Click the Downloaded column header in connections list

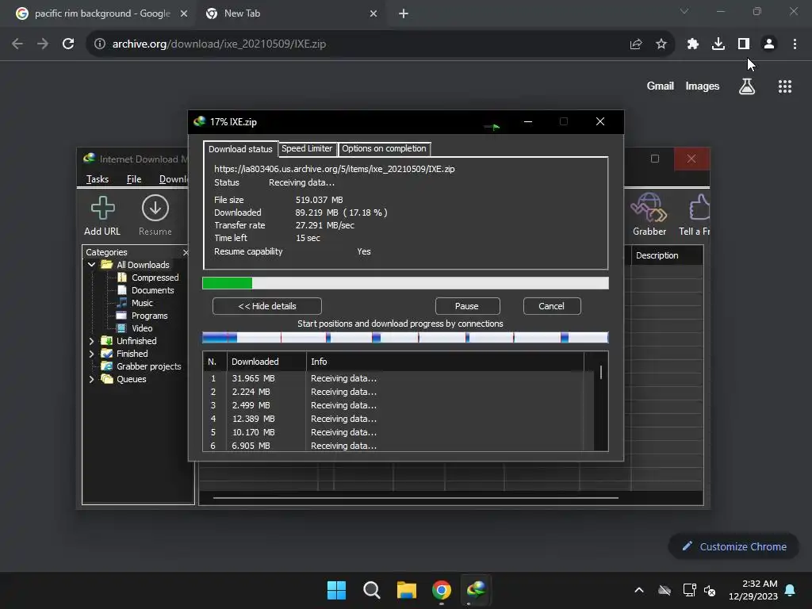[x=266, y=362]
